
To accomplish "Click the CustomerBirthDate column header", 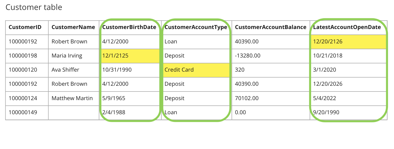I will pyautogui.click(x=129, y=27).
